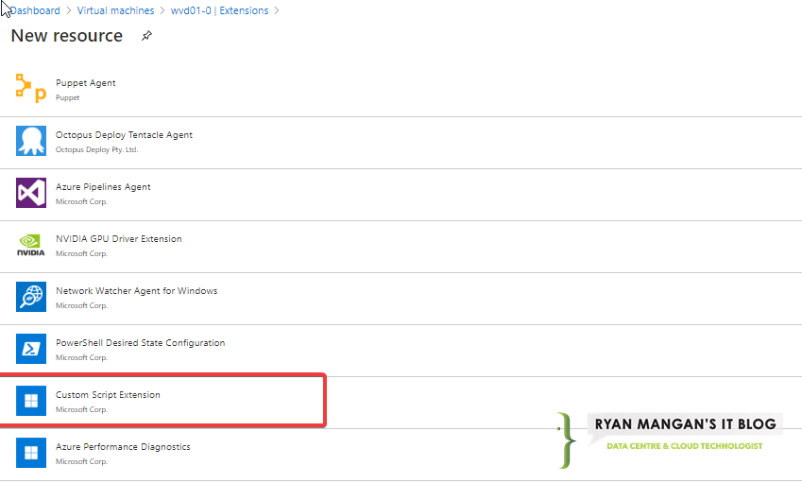Screen dimensions: 802x483
Task: Go to Dashboard breadcrumb link
Action: tap(35, 10)
